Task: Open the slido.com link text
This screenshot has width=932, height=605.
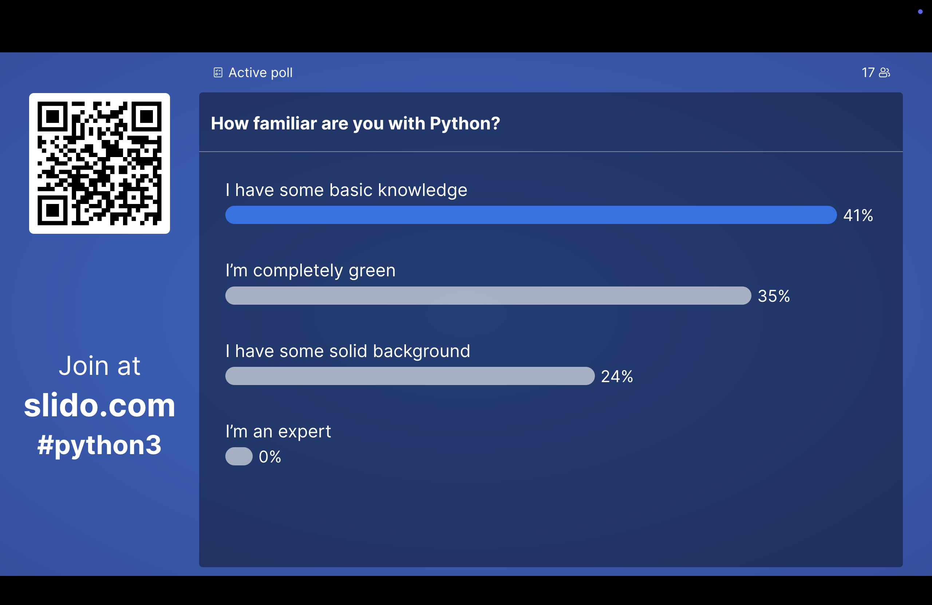Action: click(x=99, y=405)
